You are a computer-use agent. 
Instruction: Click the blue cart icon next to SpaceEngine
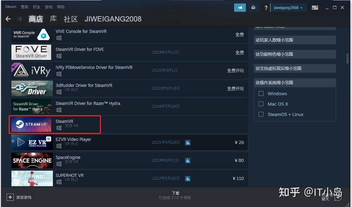188,160
